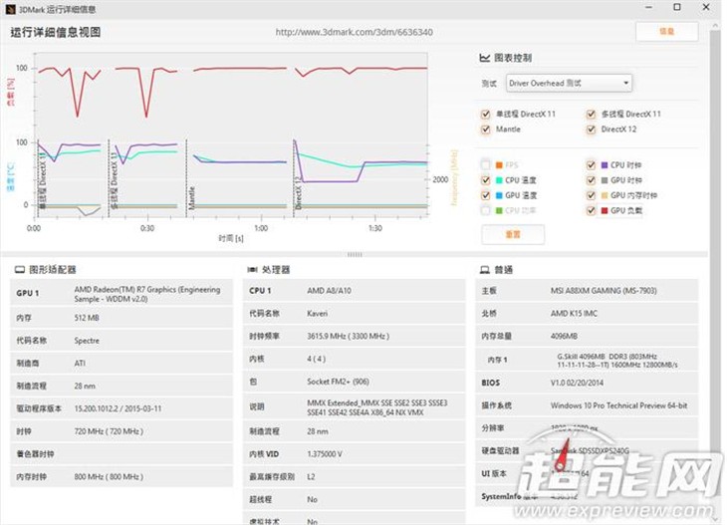Click the Mantle section label in the chart

point(191,197)
